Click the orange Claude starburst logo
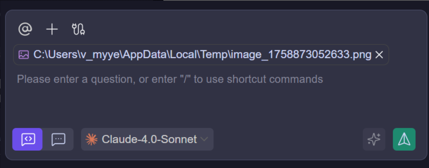429x168 pixels. (91, 139)
